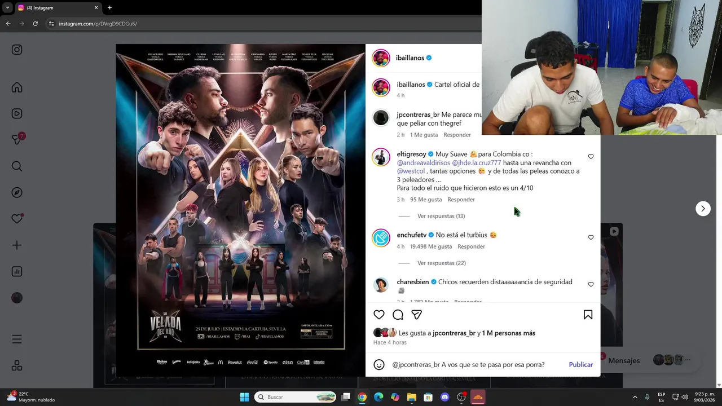View 19.498 Me gusta on enchufetv comment

coord(431,246)
